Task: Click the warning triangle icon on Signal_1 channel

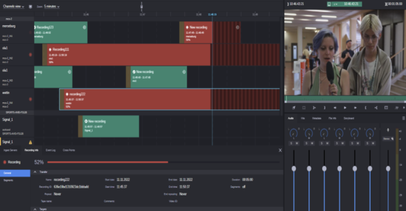Action: (30, 142)
